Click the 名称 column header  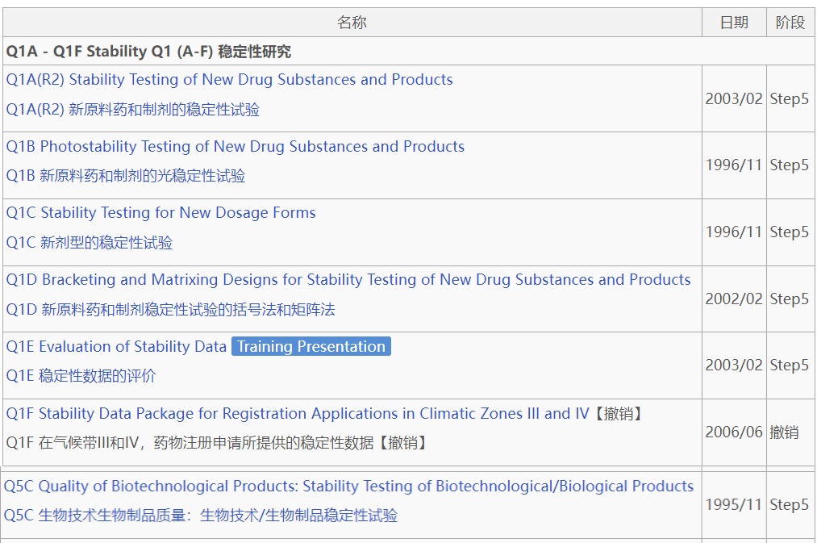(x=352, y=23)
